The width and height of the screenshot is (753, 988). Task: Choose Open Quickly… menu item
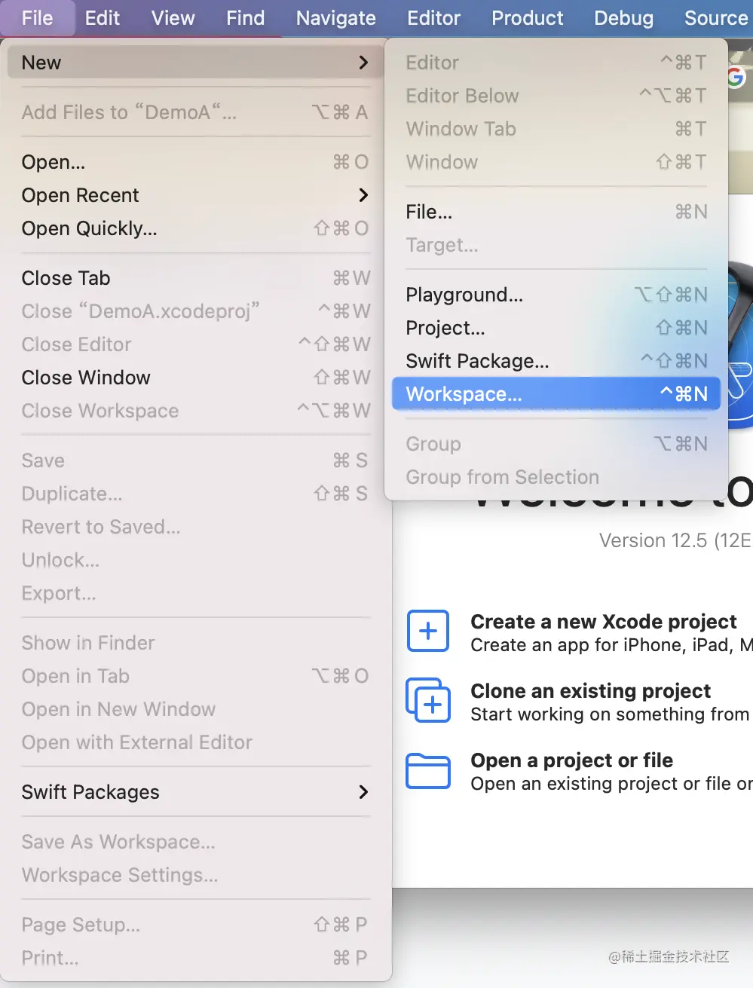point(196,228)
